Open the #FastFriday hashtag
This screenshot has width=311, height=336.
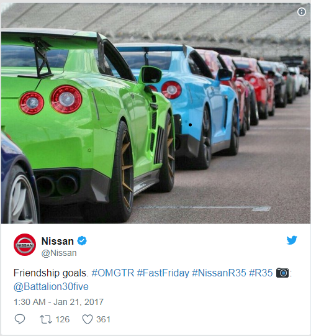[x=163, y=273]
